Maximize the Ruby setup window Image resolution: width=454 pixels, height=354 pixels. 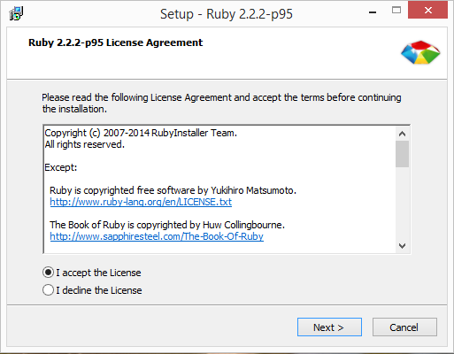click(396, 11)
